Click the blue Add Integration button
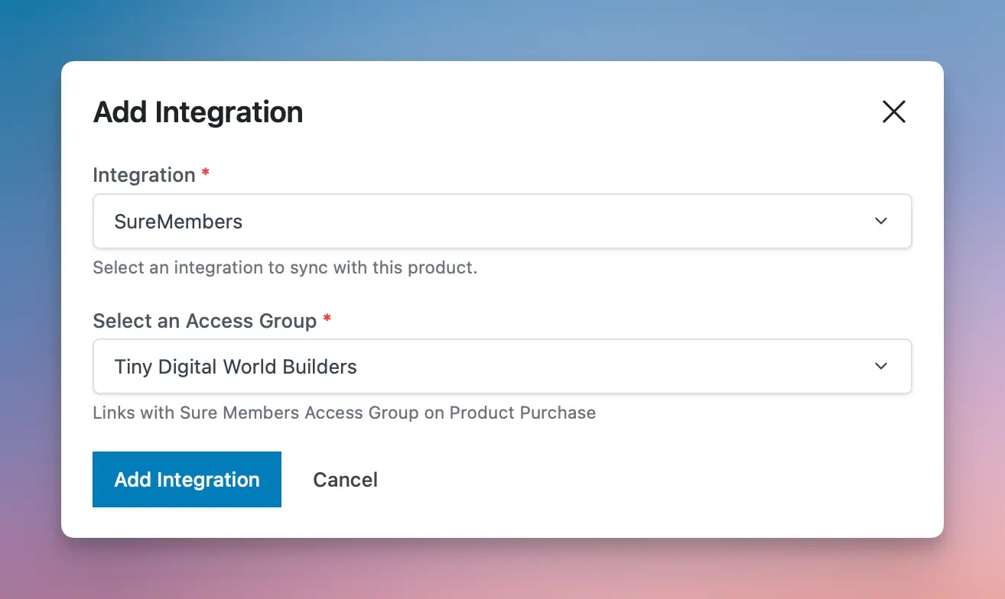 (187, 480)
